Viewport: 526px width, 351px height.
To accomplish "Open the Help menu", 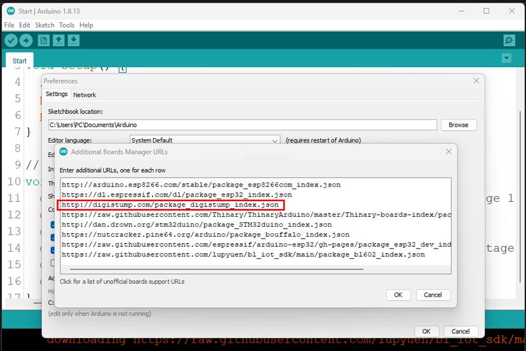I will [x=86, y=25].
